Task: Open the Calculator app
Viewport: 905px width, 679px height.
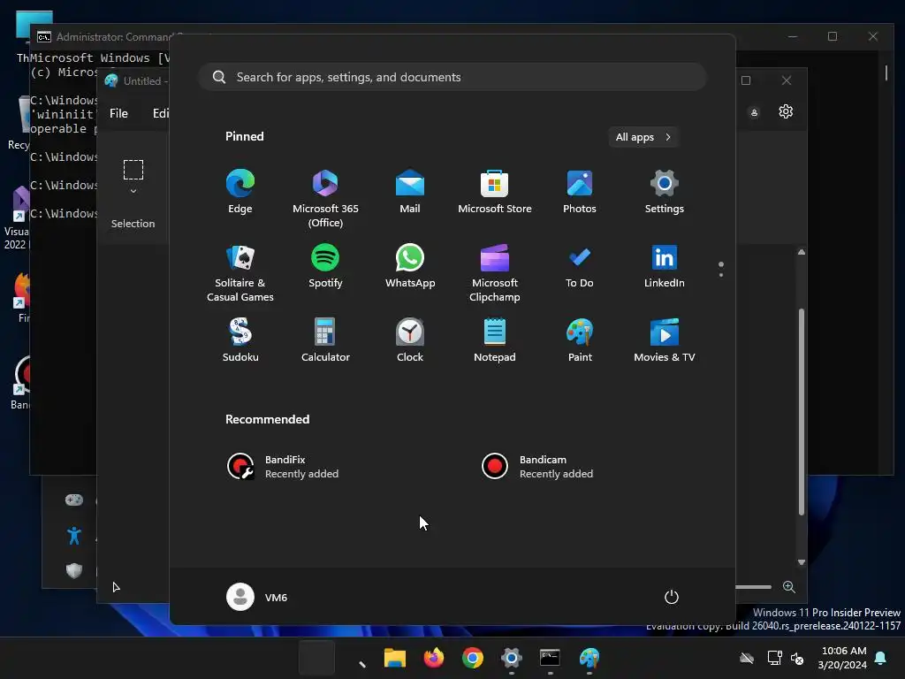Action: coord(325,340)
